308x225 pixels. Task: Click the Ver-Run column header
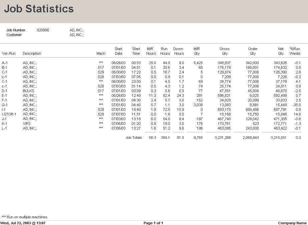pos(9,53)
